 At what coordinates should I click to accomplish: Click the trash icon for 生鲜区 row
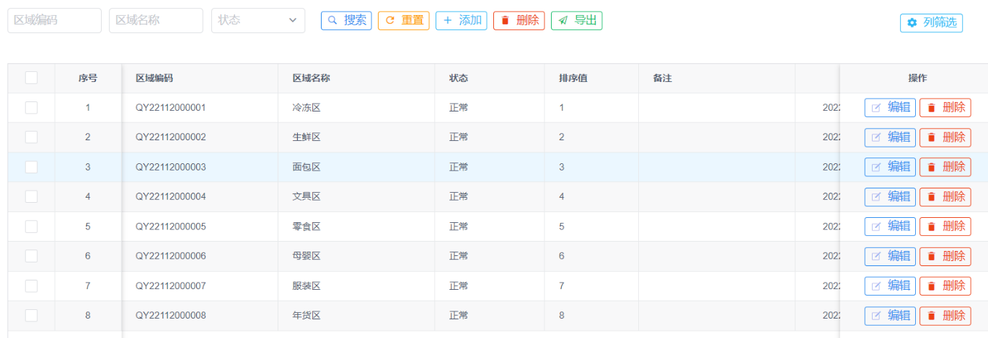pyautogui.click(x=932, y=137)
